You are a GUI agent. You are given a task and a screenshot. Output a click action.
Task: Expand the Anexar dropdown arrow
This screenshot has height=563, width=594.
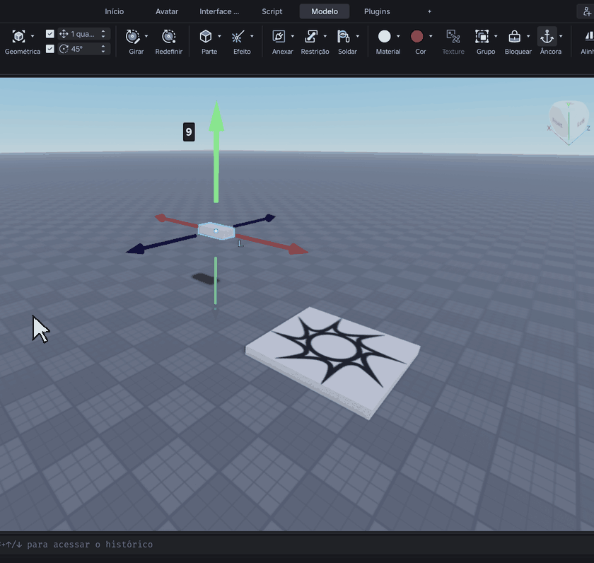click(x=293, y=36)
